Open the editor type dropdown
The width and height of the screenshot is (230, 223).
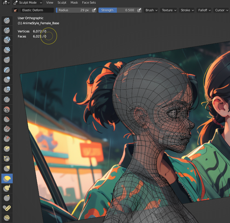tap(6, 3)
